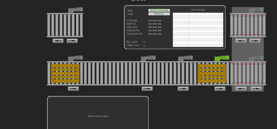Click the Box count label
The width and height of the screenshot is (277, 129).
click(132, 42)
